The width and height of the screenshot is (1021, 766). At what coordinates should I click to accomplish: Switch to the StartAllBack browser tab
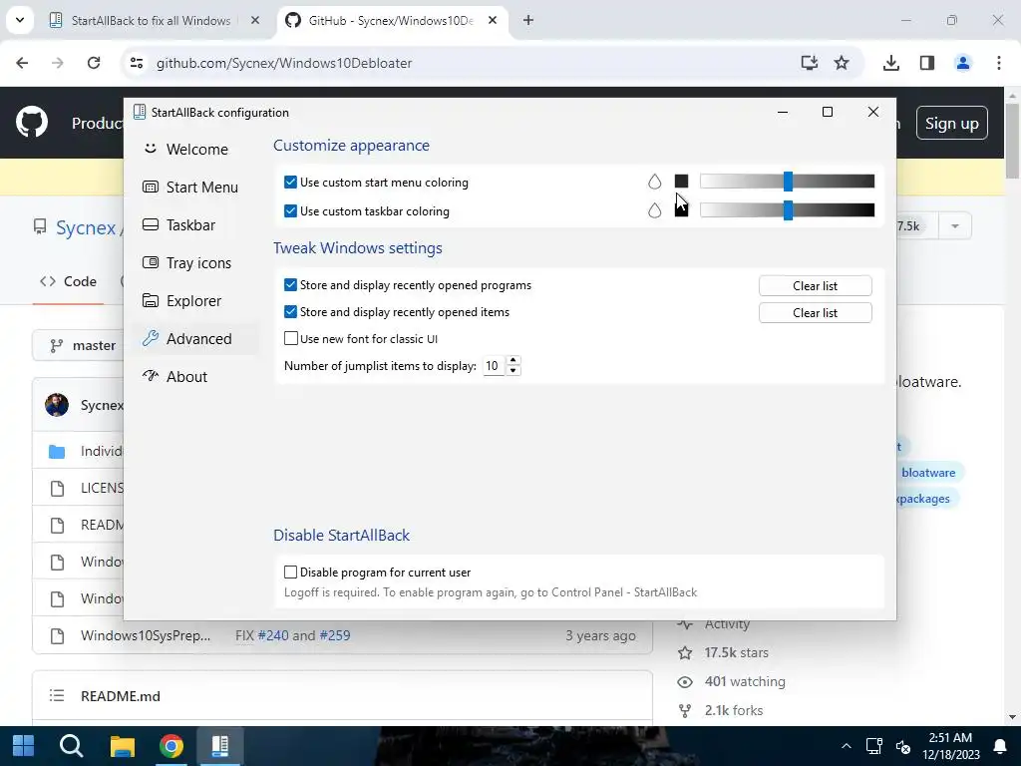pos(151,20)
